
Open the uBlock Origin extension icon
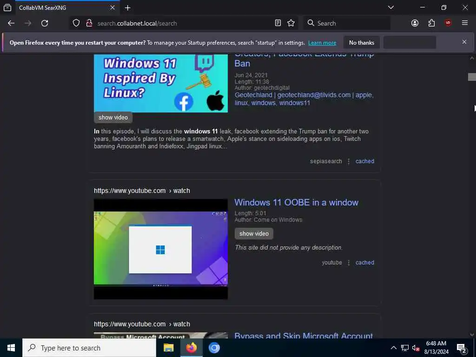click(448, 23)
